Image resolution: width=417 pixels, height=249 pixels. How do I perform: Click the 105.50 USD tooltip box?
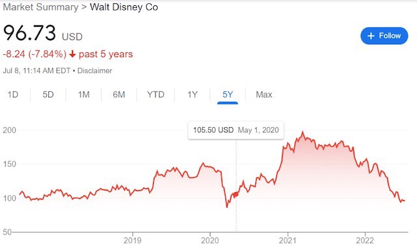pos(236,130)
